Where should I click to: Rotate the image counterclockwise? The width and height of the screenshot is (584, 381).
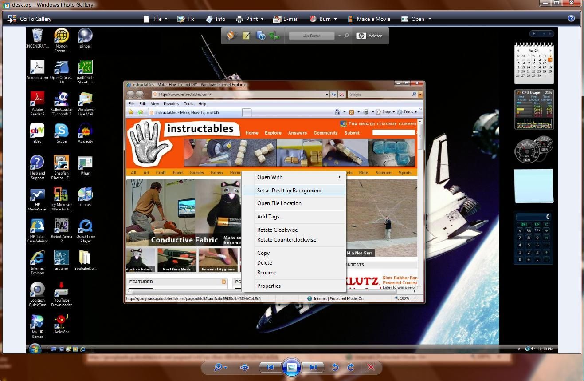(x=336, y=367)
